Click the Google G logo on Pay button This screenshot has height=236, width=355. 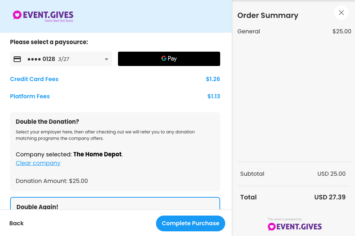tap(164, 58)
